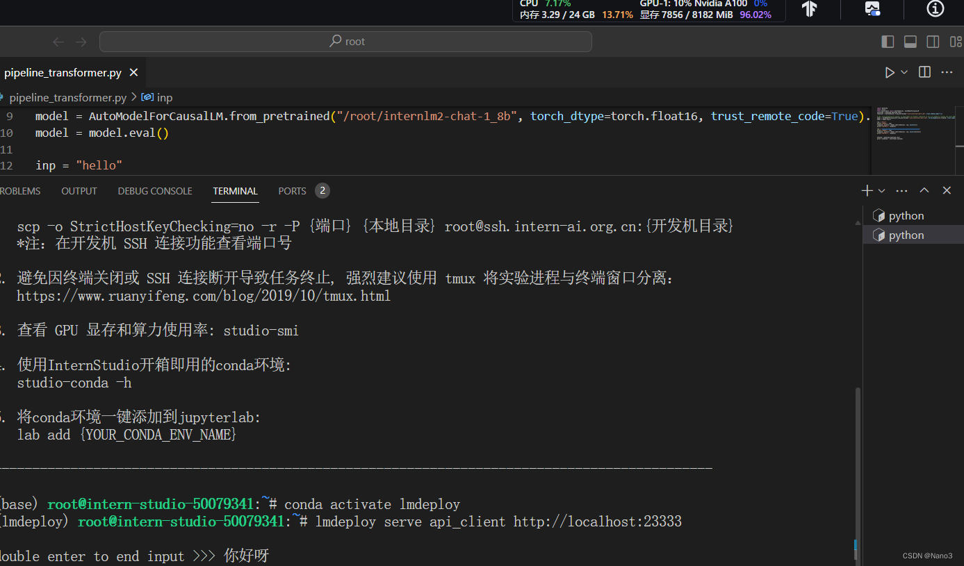Open the new terminal launch profile dropdown

pyautogui.click(x=882, y=190)
